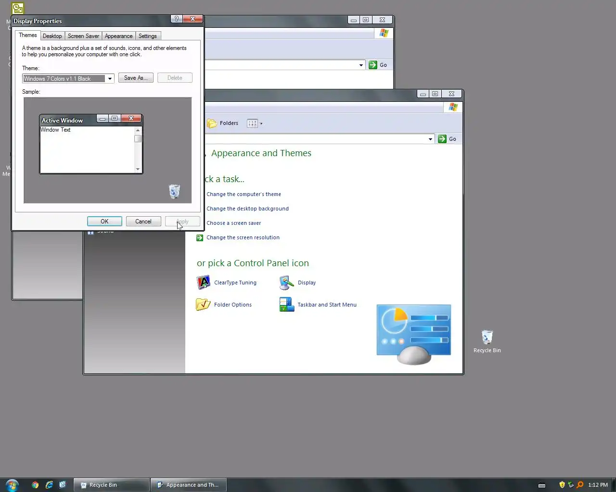
Task: Click the Save As... button
Action: [x=136, y=78]
